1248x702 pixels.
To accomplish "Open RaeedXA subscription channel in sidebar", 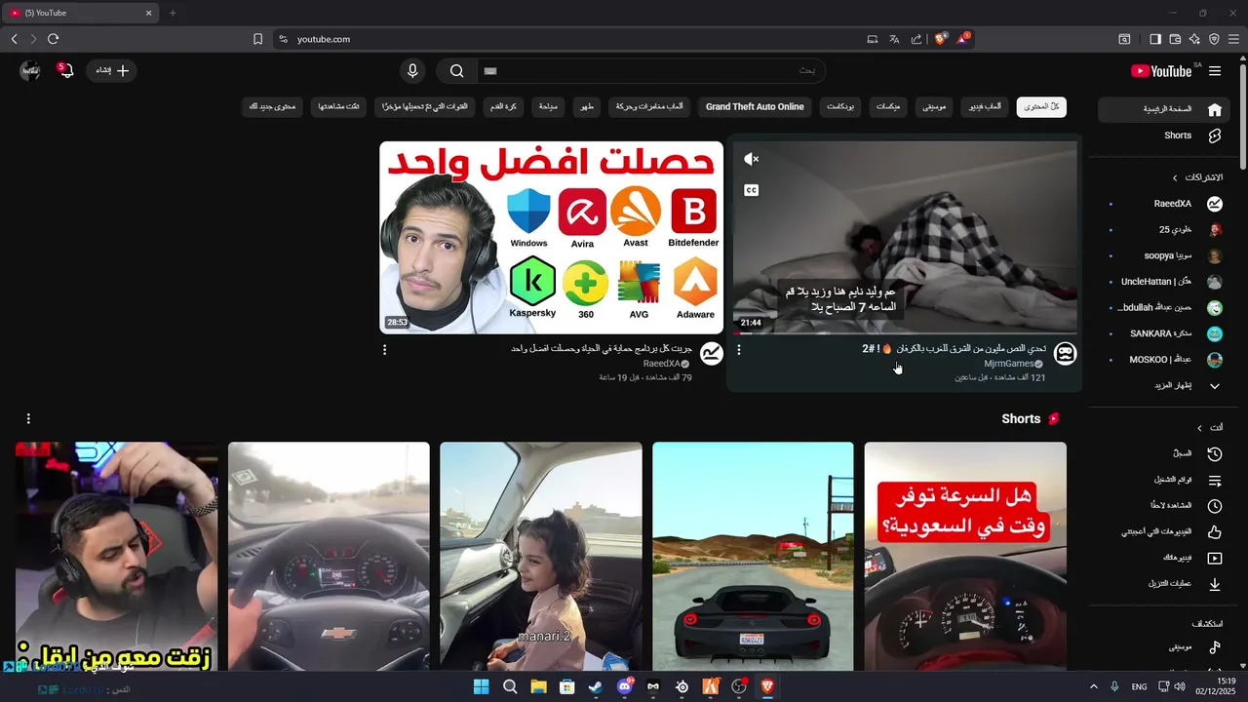I will (1163, 204).
